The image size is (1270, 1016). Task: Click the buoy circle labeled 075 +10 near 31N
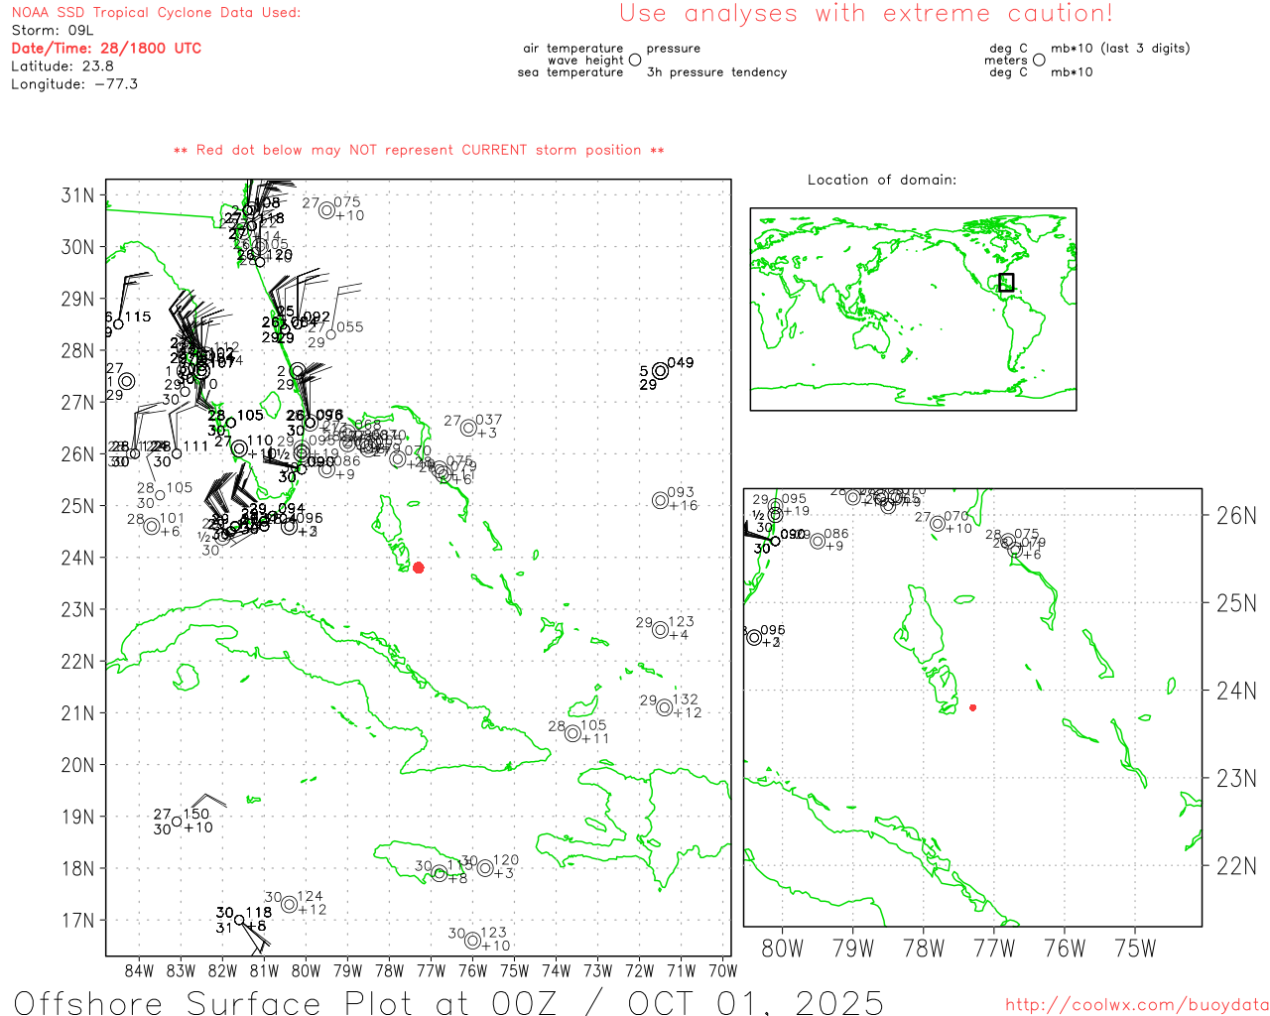coord(326,209)
